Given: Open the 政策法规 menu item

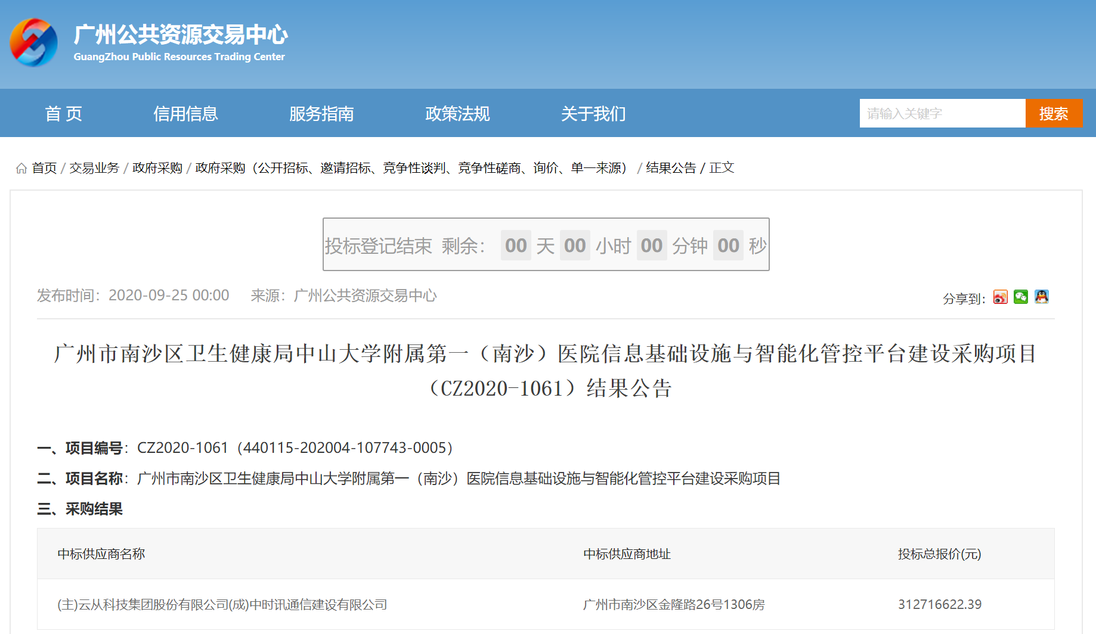Looking at the screenshot, I should pos(457,113).
